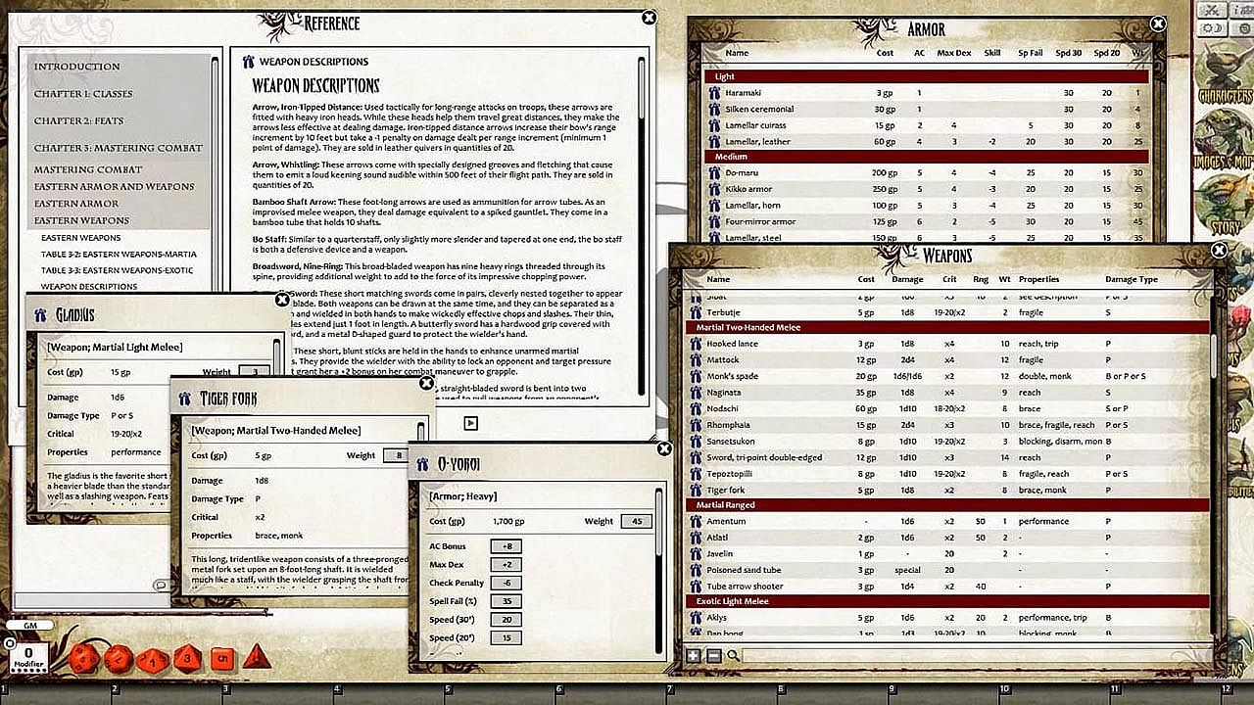
Task: Select Chapter 3: Mastering Combat entry
Action: (119, 148)
